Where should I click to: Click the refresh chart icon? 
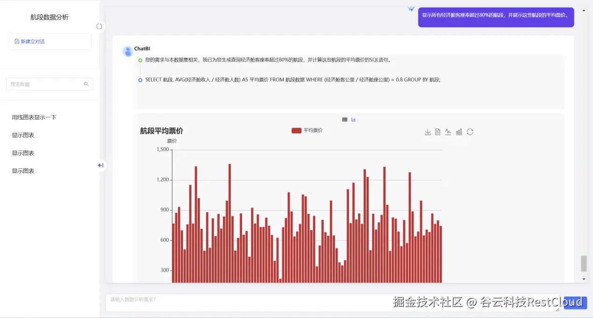(x=470, y=131)
